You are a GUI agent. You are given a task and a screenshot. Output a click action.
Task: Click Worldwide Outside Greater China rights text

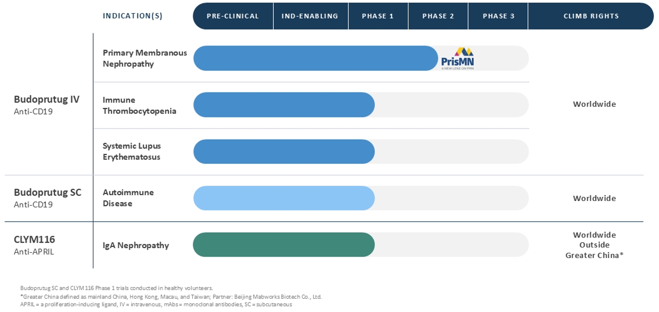[595, 245]
